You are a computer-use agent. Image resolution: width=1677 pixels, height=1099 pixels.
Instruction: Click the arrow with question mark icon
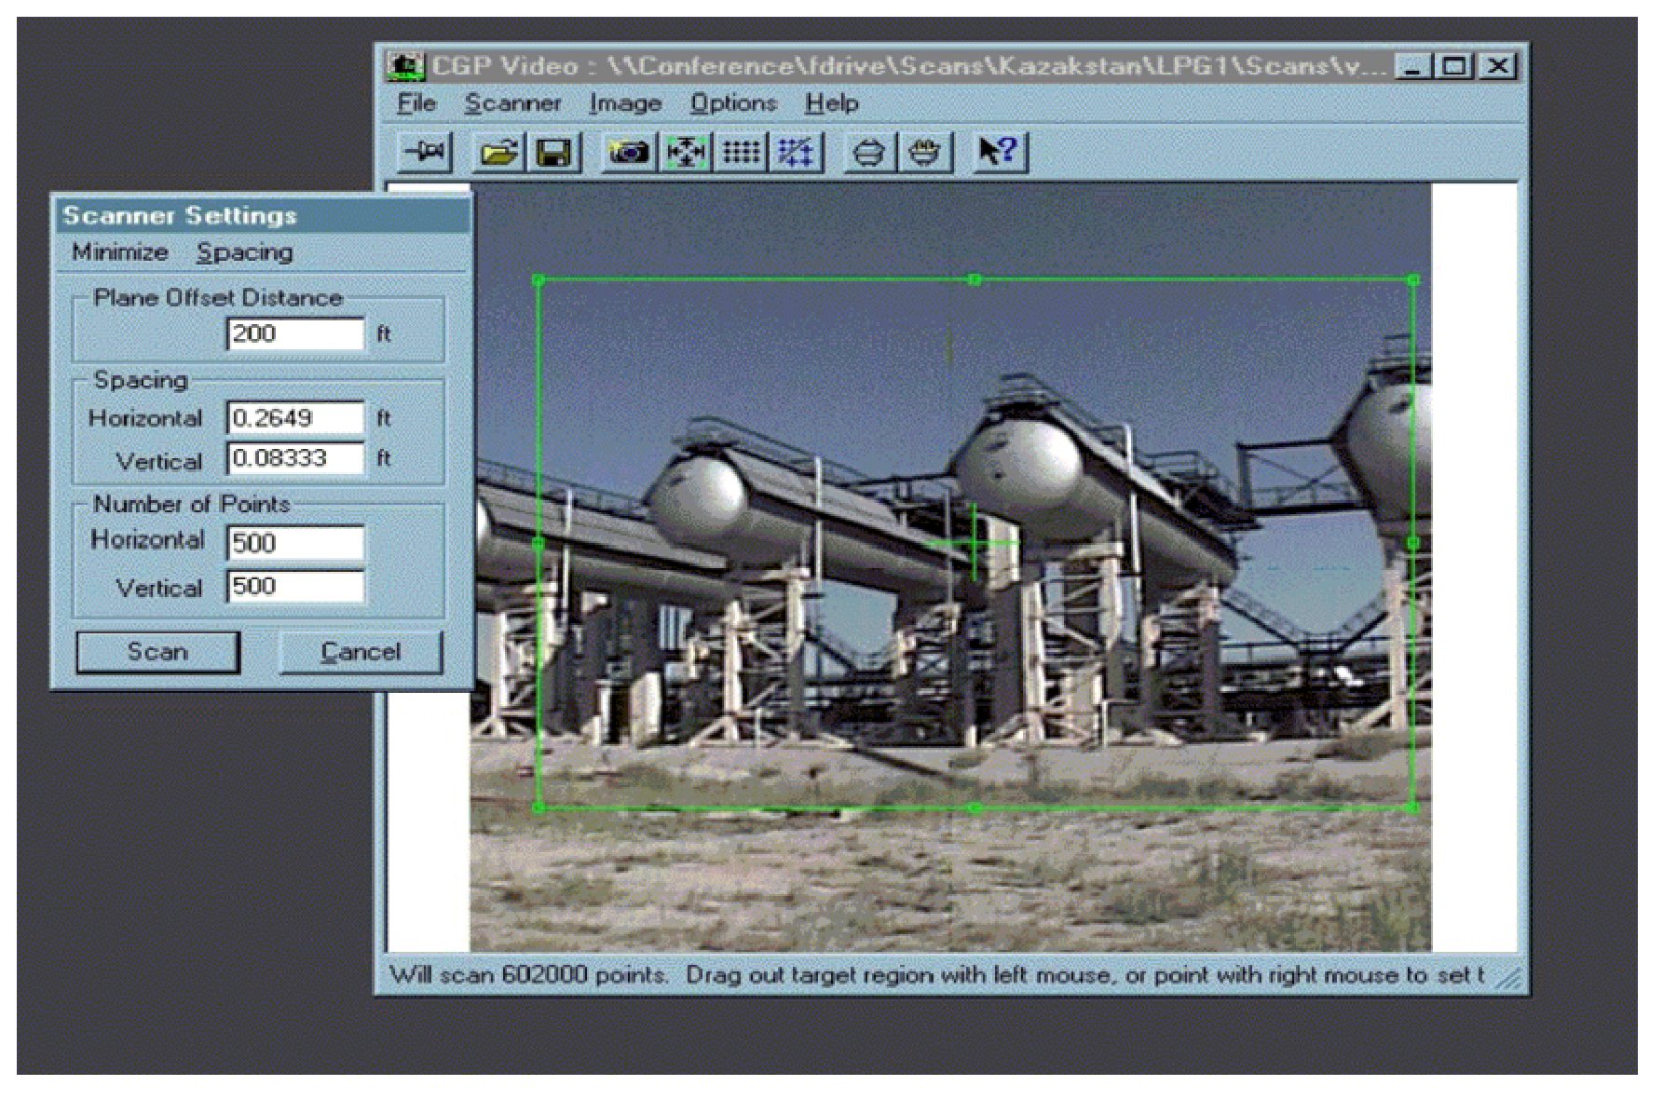pos(999,152)
